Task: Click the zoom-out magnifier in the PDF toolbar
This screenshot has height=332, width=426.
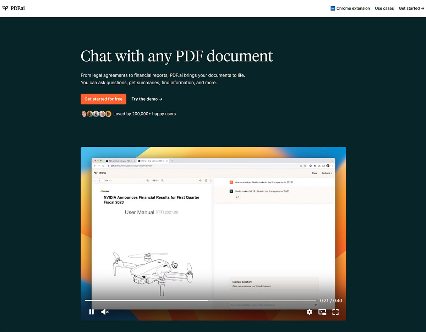Action: 147,180
